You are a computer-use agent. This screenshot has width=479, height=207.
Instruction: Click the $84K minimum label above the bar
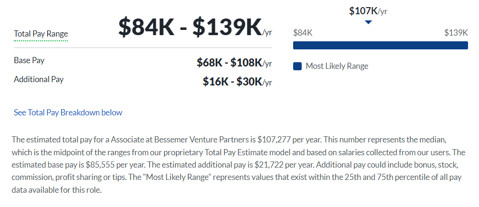(303, 32)
